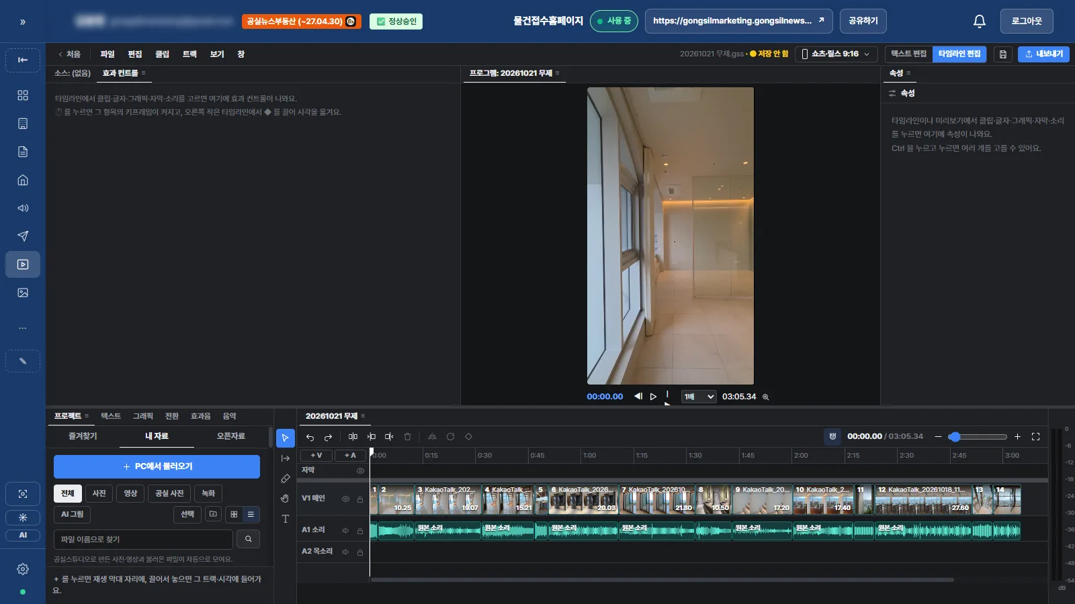Click the 공유하기 share button
This screenshot has height=604, width=1075.
coord(863,21)
